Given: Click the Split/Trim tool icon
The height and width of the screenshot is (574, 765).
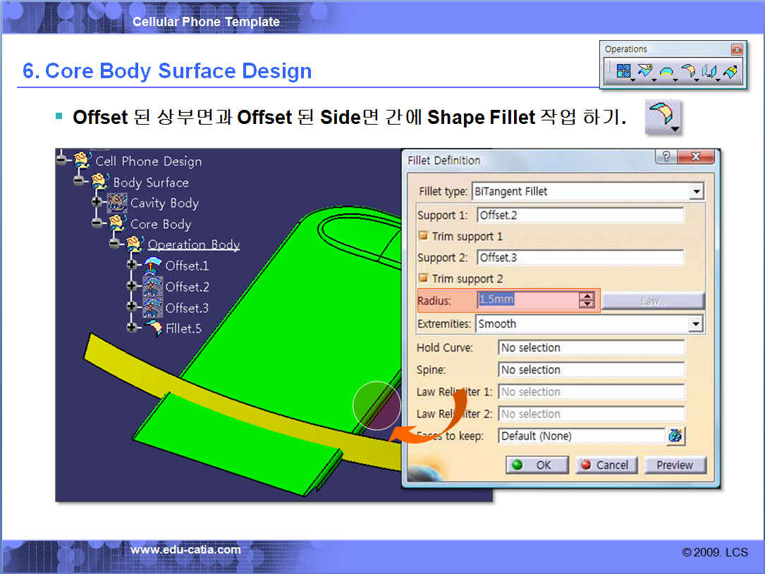Looking at the screenshot, I should point(644,71).
